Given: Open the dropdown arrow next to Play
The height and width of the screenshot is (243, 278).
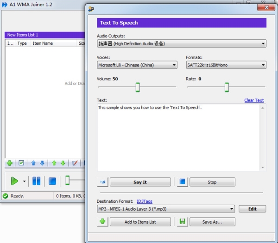Looking at the screenshot, I should [x=24, y=181].
